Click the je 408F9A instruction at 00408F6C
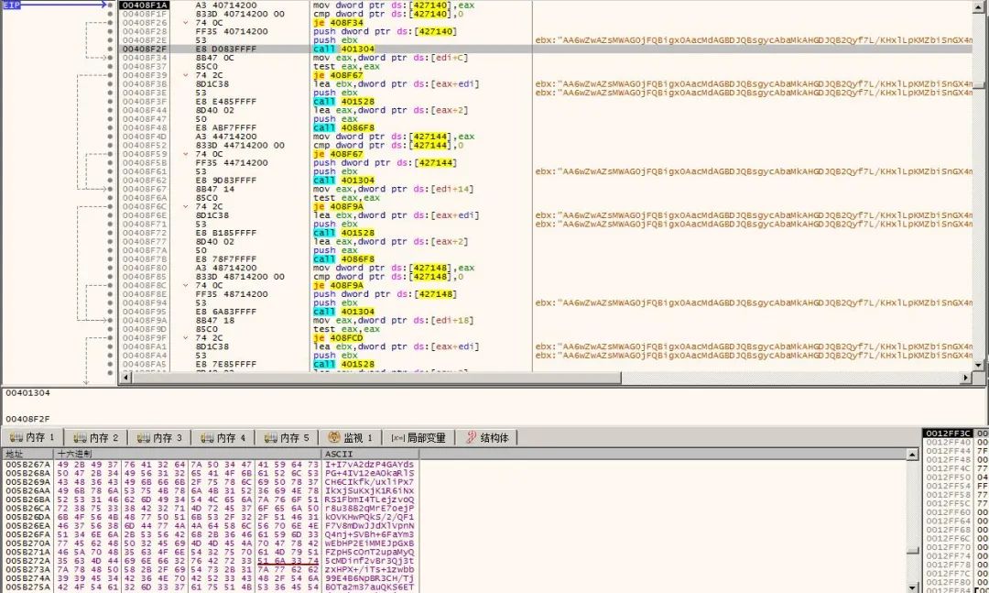Screen dimensions: 989x593 click(x=337, y=206)
